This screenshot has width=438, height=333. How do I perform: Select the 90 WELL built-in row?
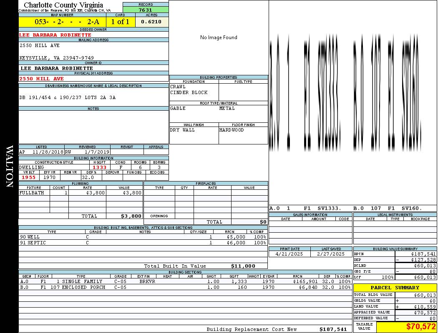(143, 237)
